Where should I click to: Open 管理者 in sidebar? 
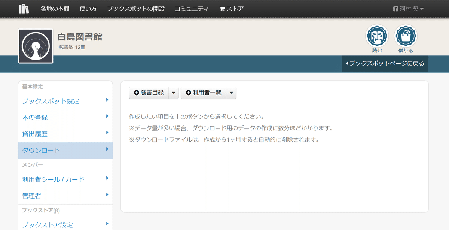[x=31, y=196]
